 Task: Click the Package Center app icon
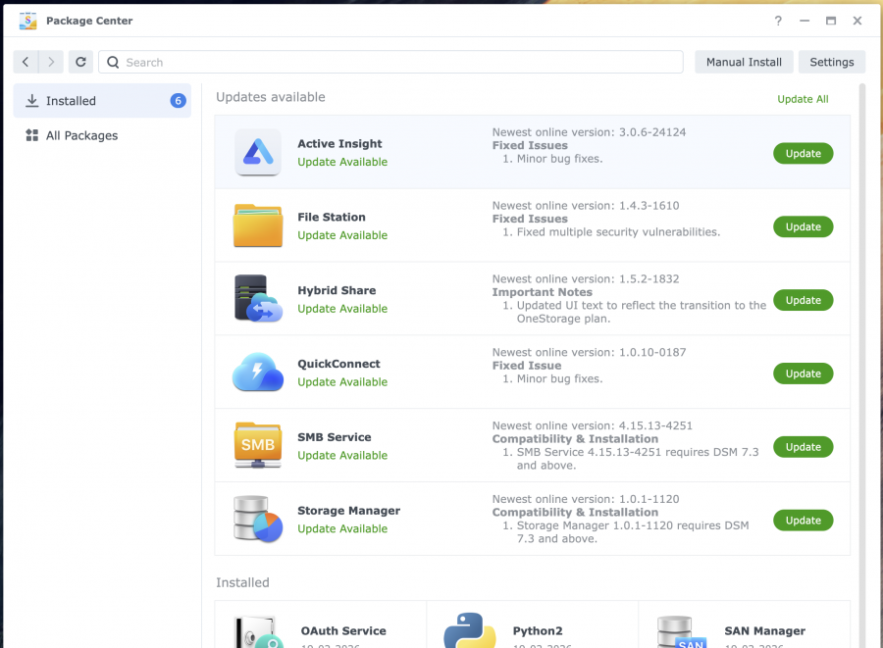(x=27, y=21)
